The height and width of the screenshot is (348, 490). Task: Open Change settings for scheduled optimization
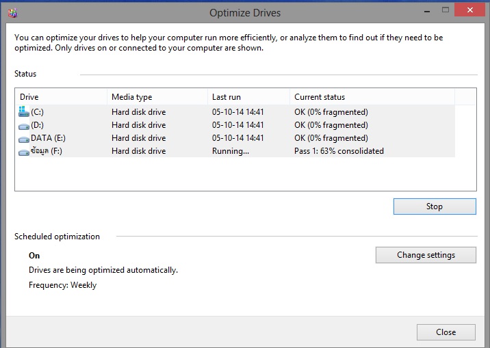(426, 255)
